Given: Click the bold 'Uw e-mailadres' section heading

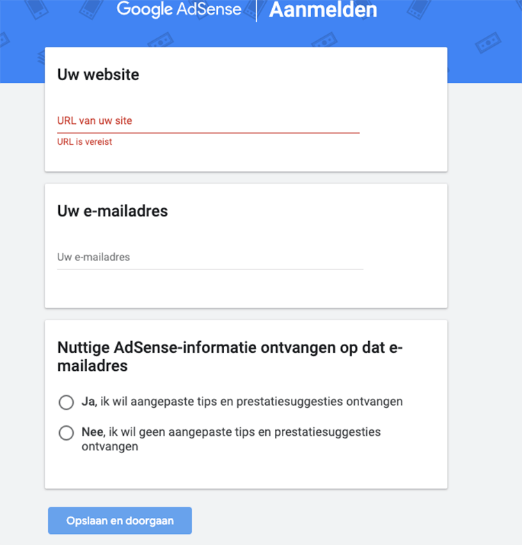Looking at the screenshot, I should coord(112,211).
